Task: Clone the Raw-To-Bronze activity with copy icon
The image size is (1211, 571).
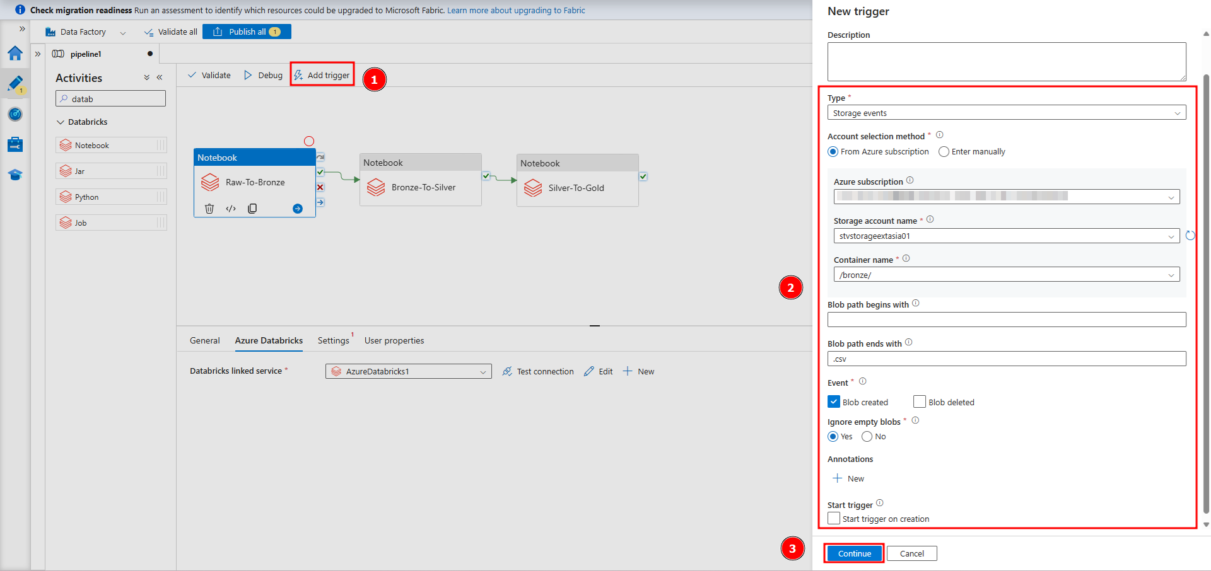Action: (x=252, y=209)
